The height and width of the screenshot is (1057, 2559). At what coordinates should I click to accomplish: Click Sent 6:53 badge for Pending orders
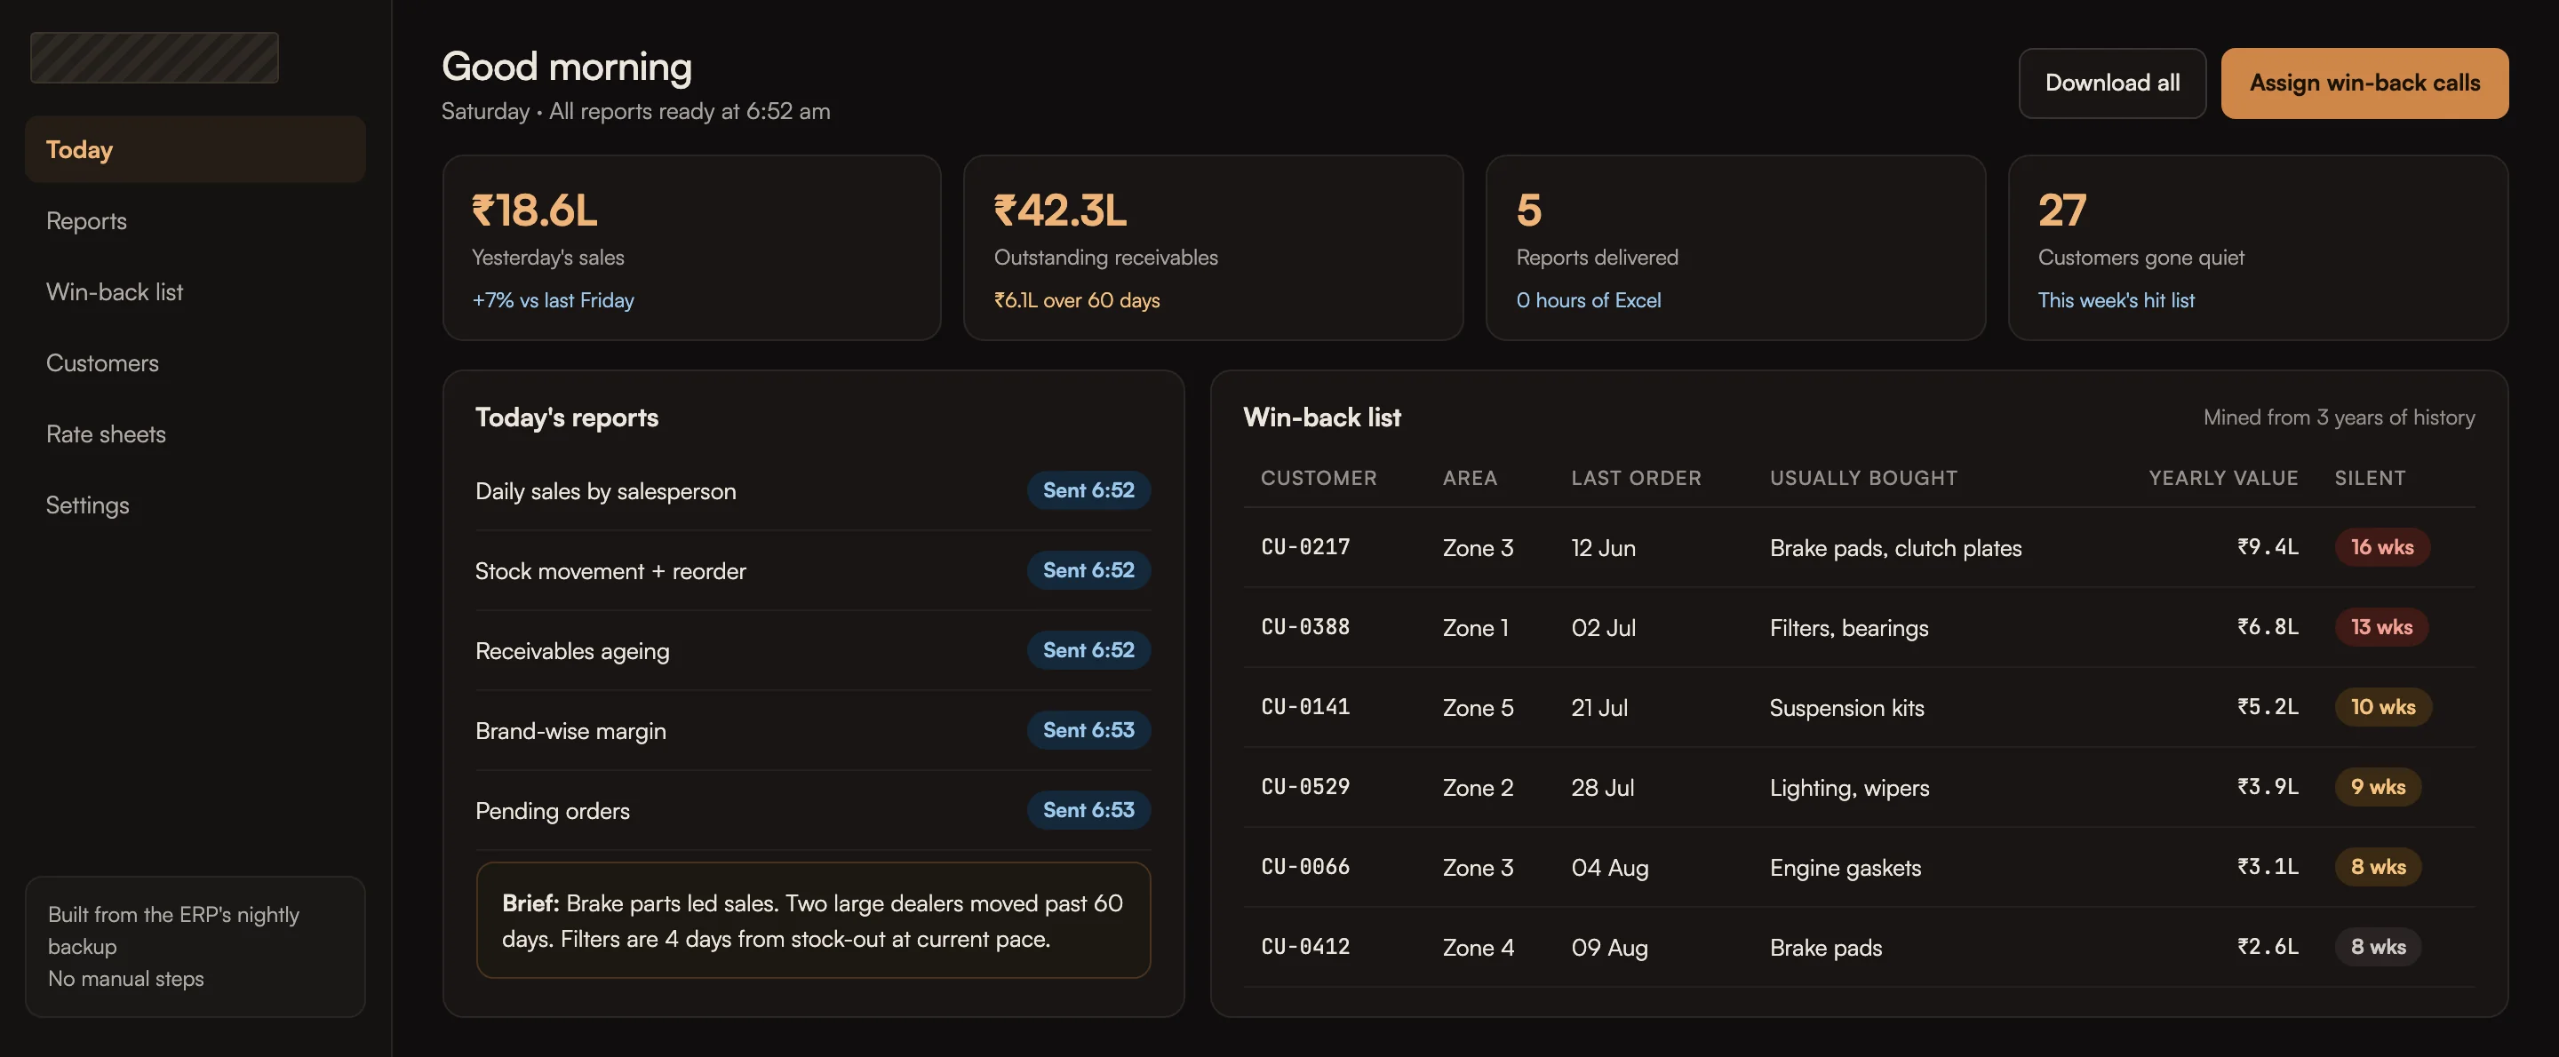point(1088,810)
